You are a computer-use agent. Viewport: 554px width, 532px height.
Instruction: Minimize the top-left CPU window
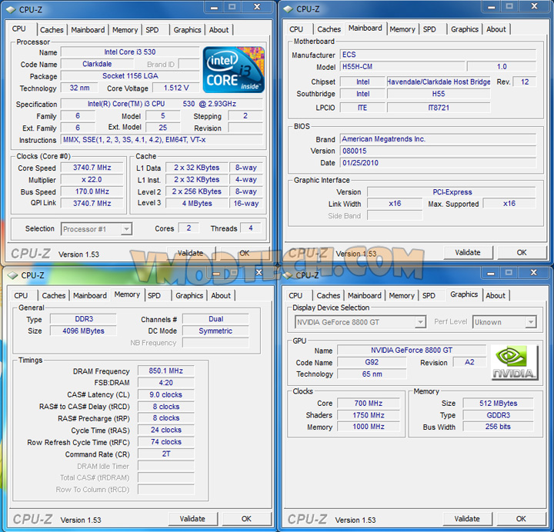(214, 7)
